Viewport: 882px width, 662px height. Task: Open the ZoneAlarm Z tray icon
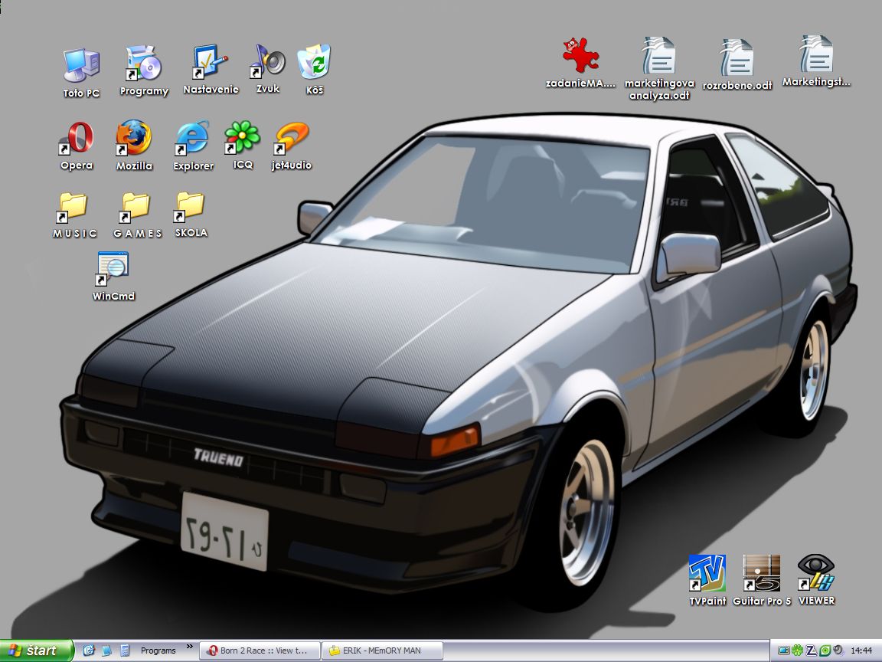(811, 651)
